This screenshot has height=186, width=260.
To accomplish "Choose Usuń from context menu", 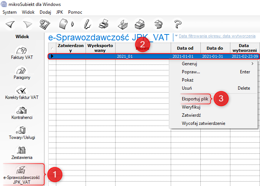I will (x=214, y=88).
